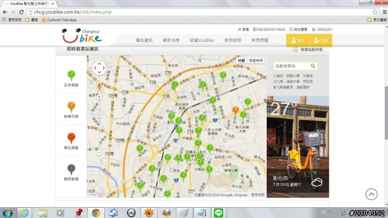
Task: Click the page vertical scrollbar thumb
Action: coord(386,113)
